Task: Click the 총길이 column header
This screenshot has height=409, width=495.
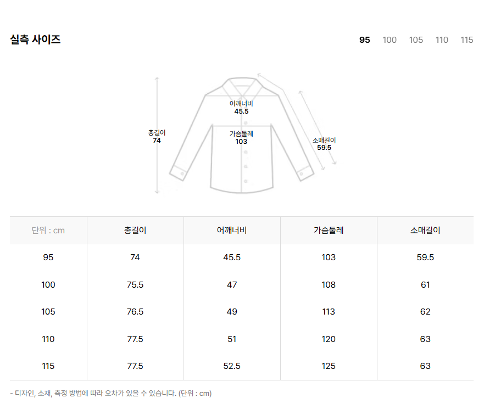Action: pyautogui.click(x=135, y=231)
